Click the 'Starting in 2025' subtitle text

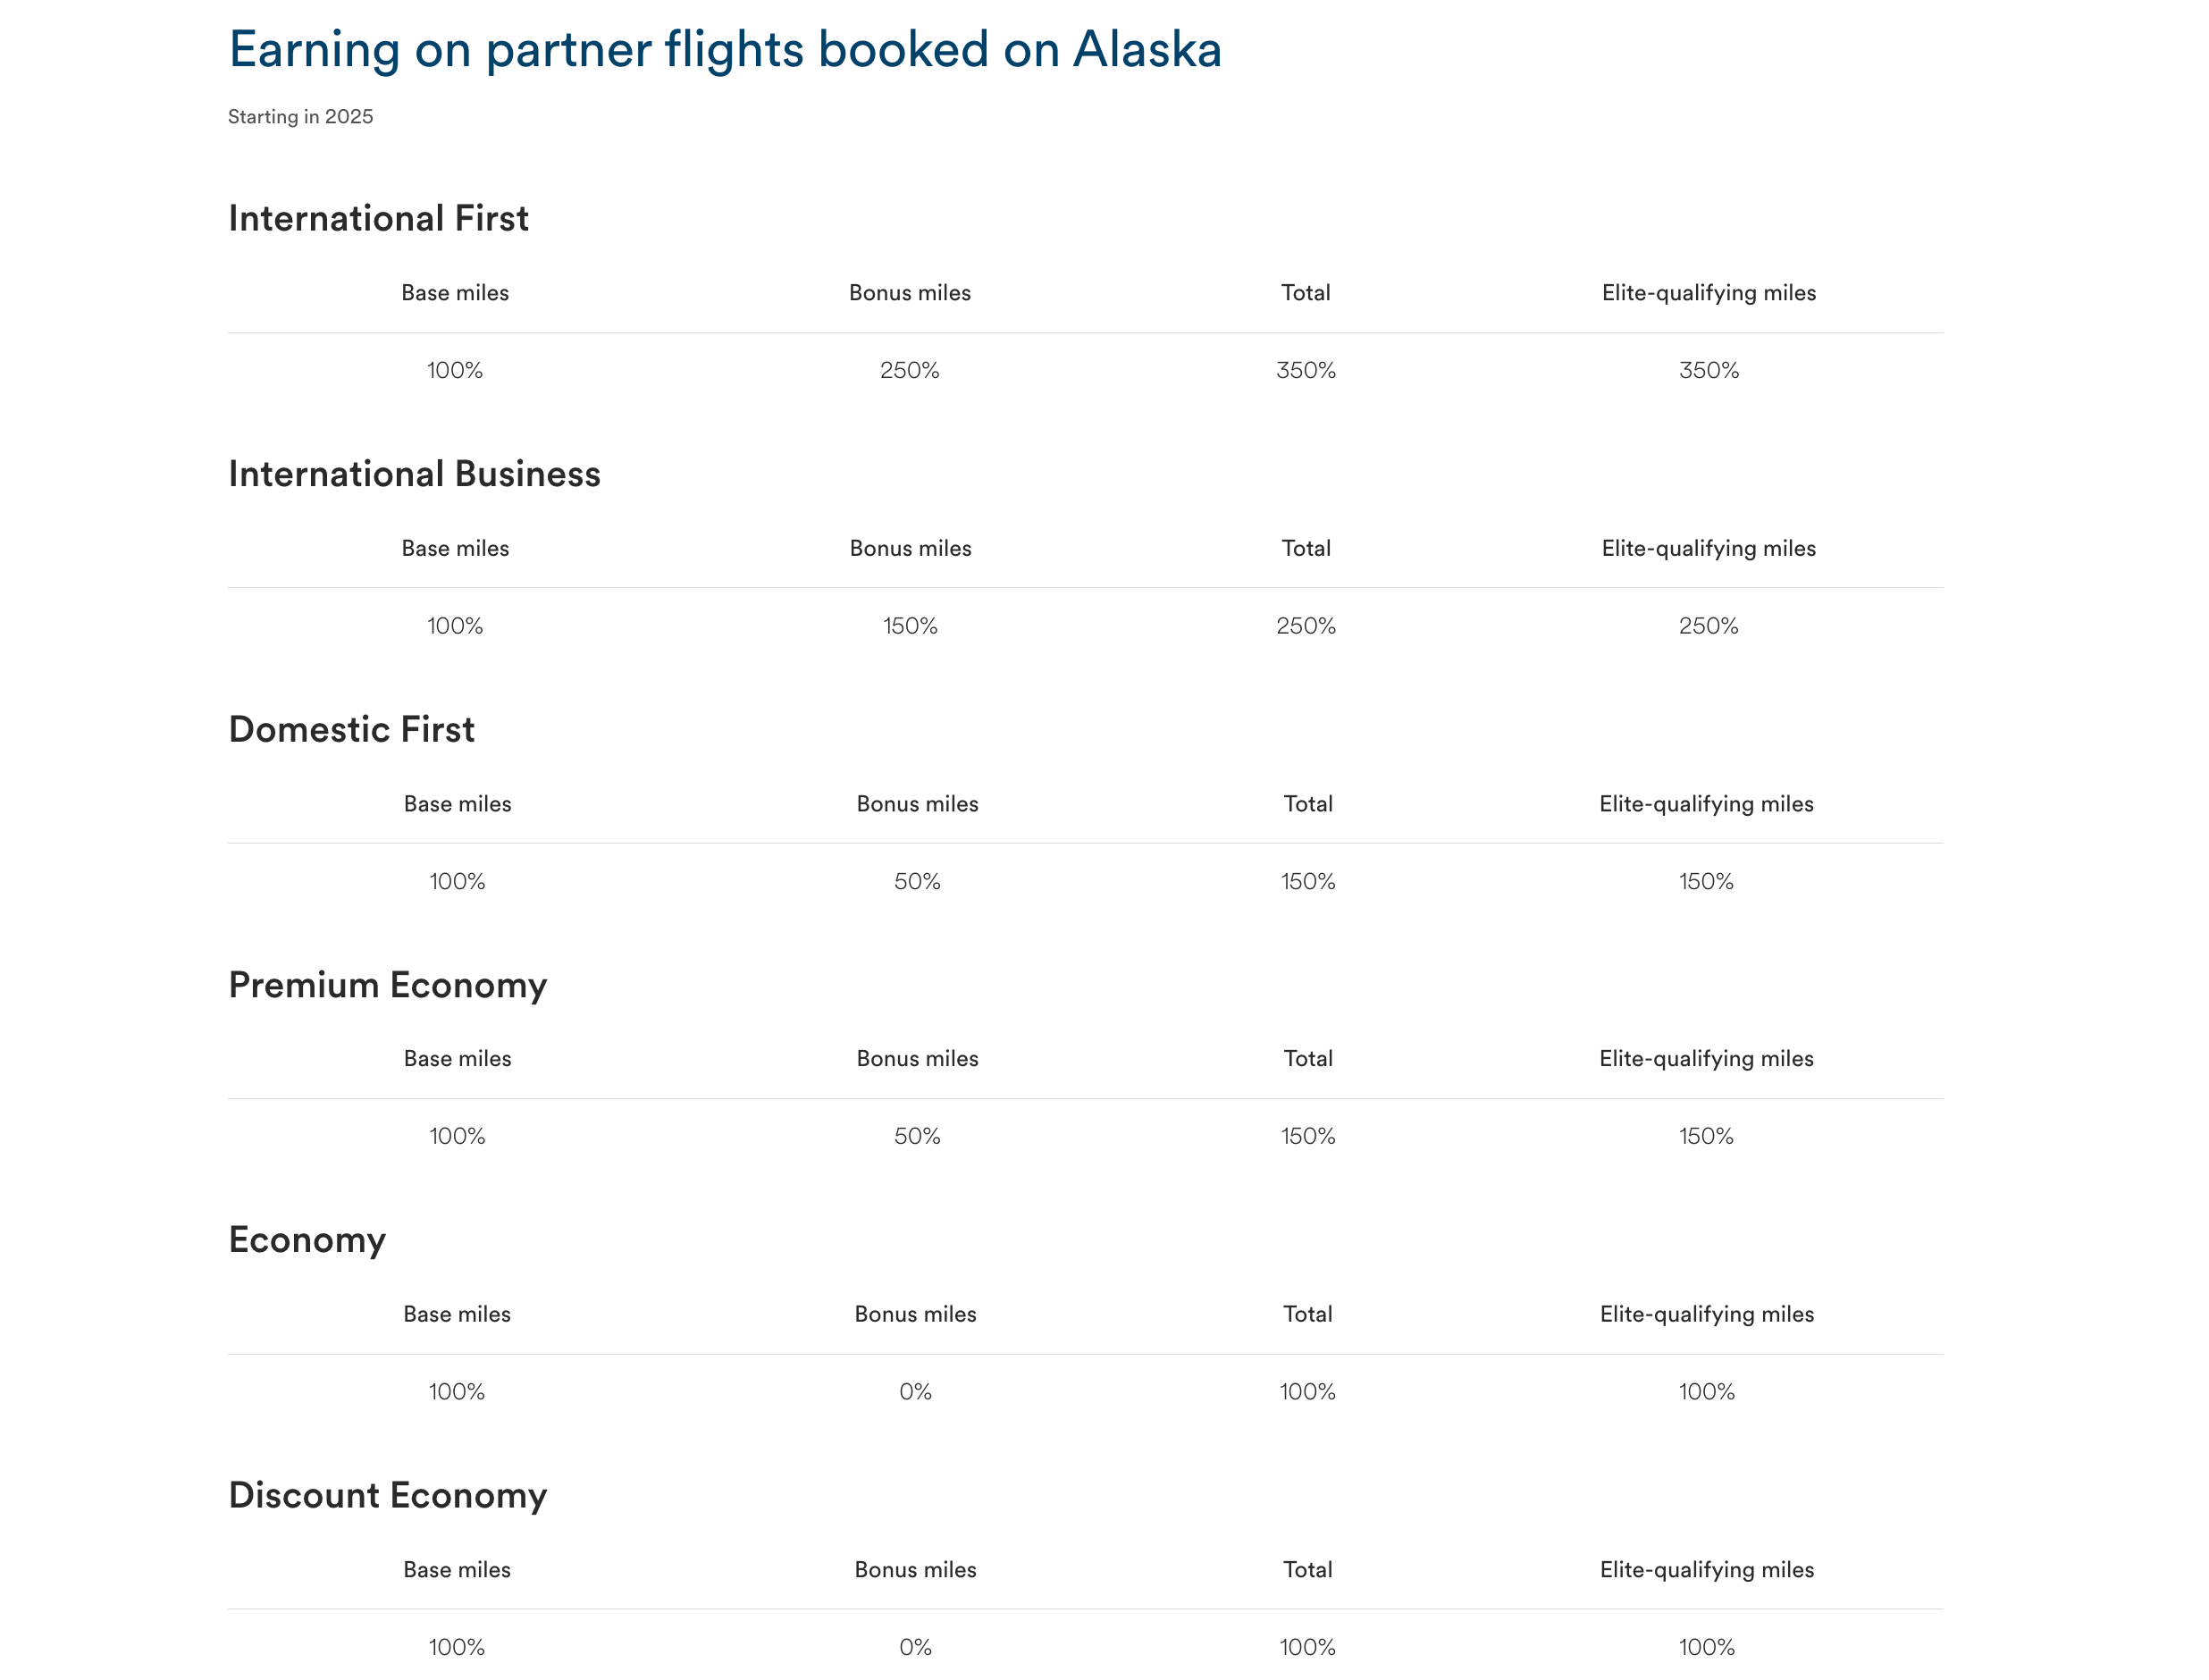tap(300, 117)
